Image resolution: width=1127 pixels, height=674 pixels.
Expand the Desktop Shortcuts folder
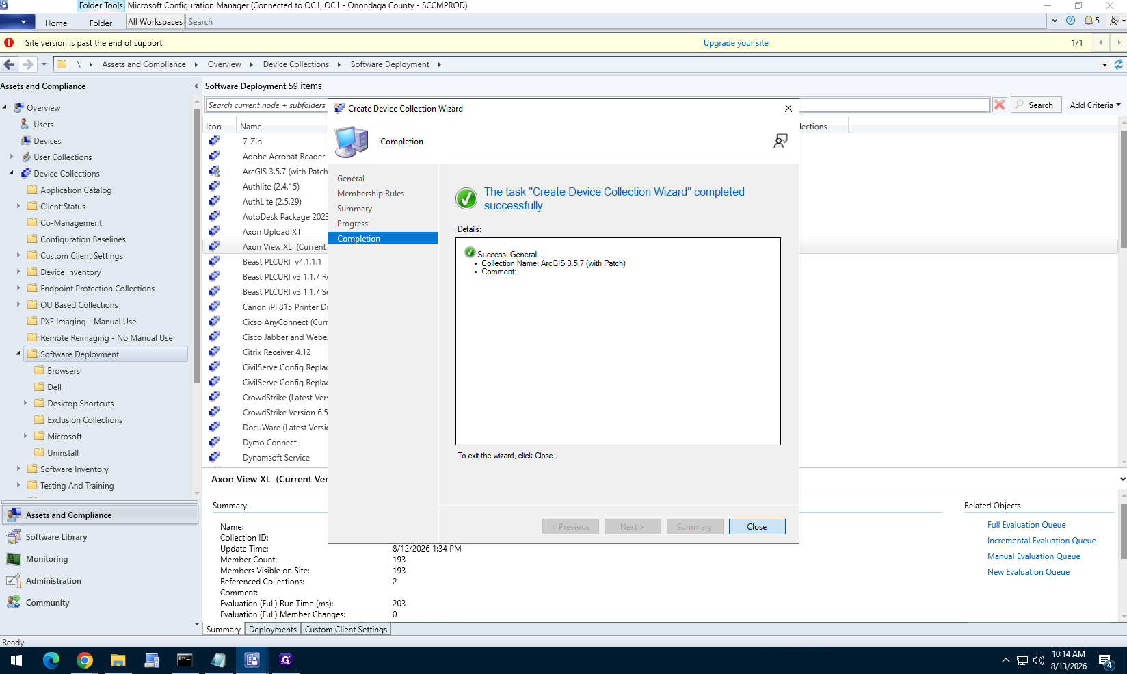[25, 403]
